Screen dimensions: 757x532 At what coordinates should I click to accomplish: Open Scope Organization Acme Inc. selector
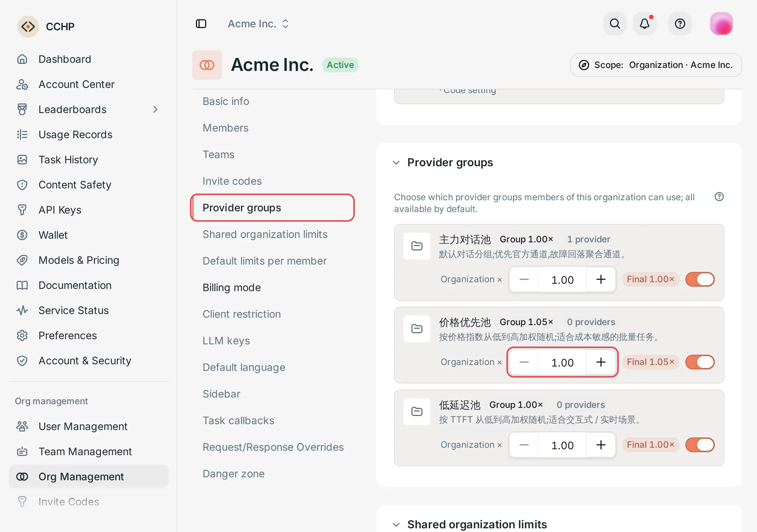(x=656, y=65)
